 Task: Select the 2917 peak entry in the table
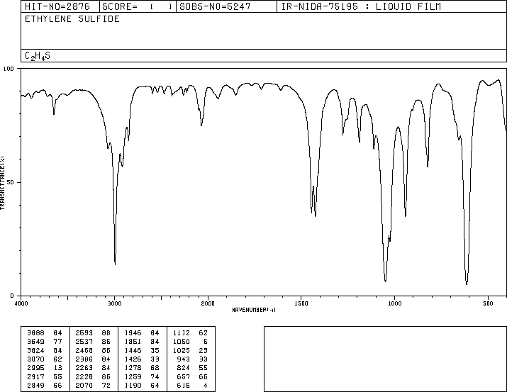pos(45,377)
